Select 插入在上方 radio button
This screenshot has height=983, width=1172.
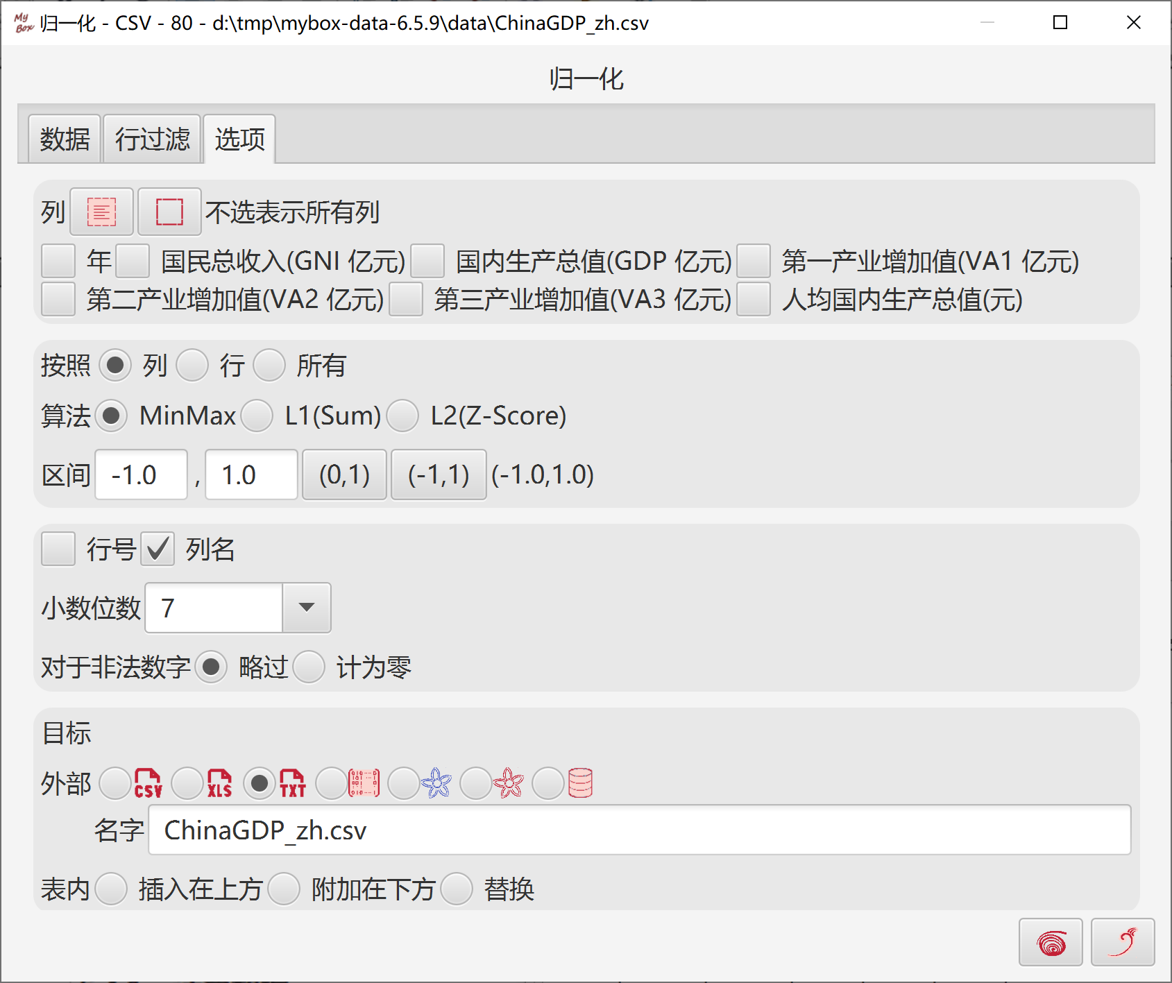(111, 889)
